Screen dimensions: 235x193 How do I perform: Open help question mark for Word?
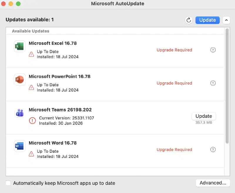point(213,150)
